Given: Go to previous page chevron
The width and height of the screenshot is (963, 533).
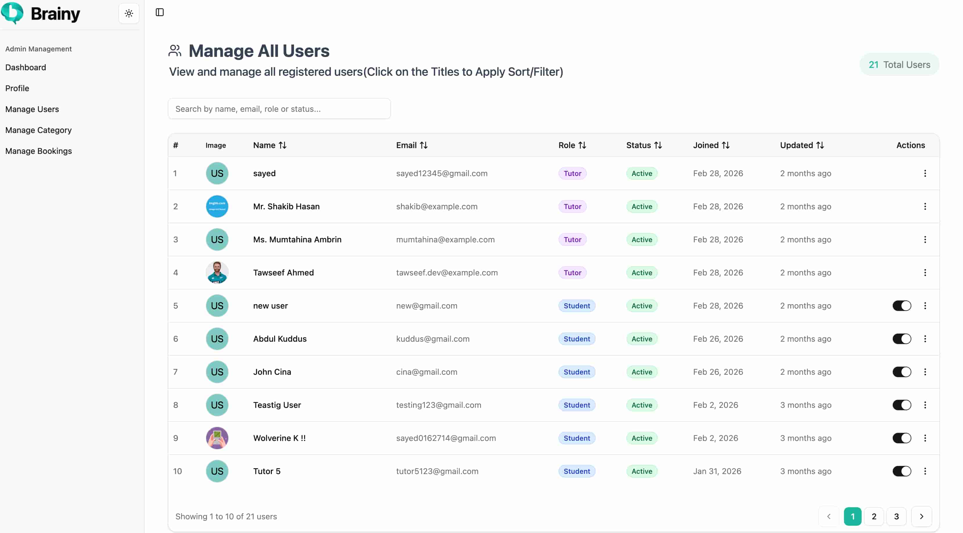Looking at the screenshot, I should click(829, 516).
